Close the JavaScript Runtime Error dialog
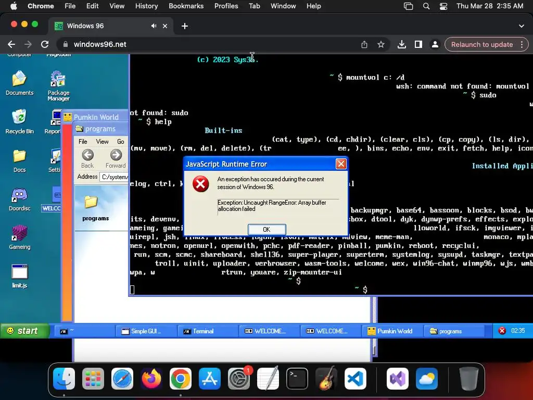 click(x=341, y=164)
